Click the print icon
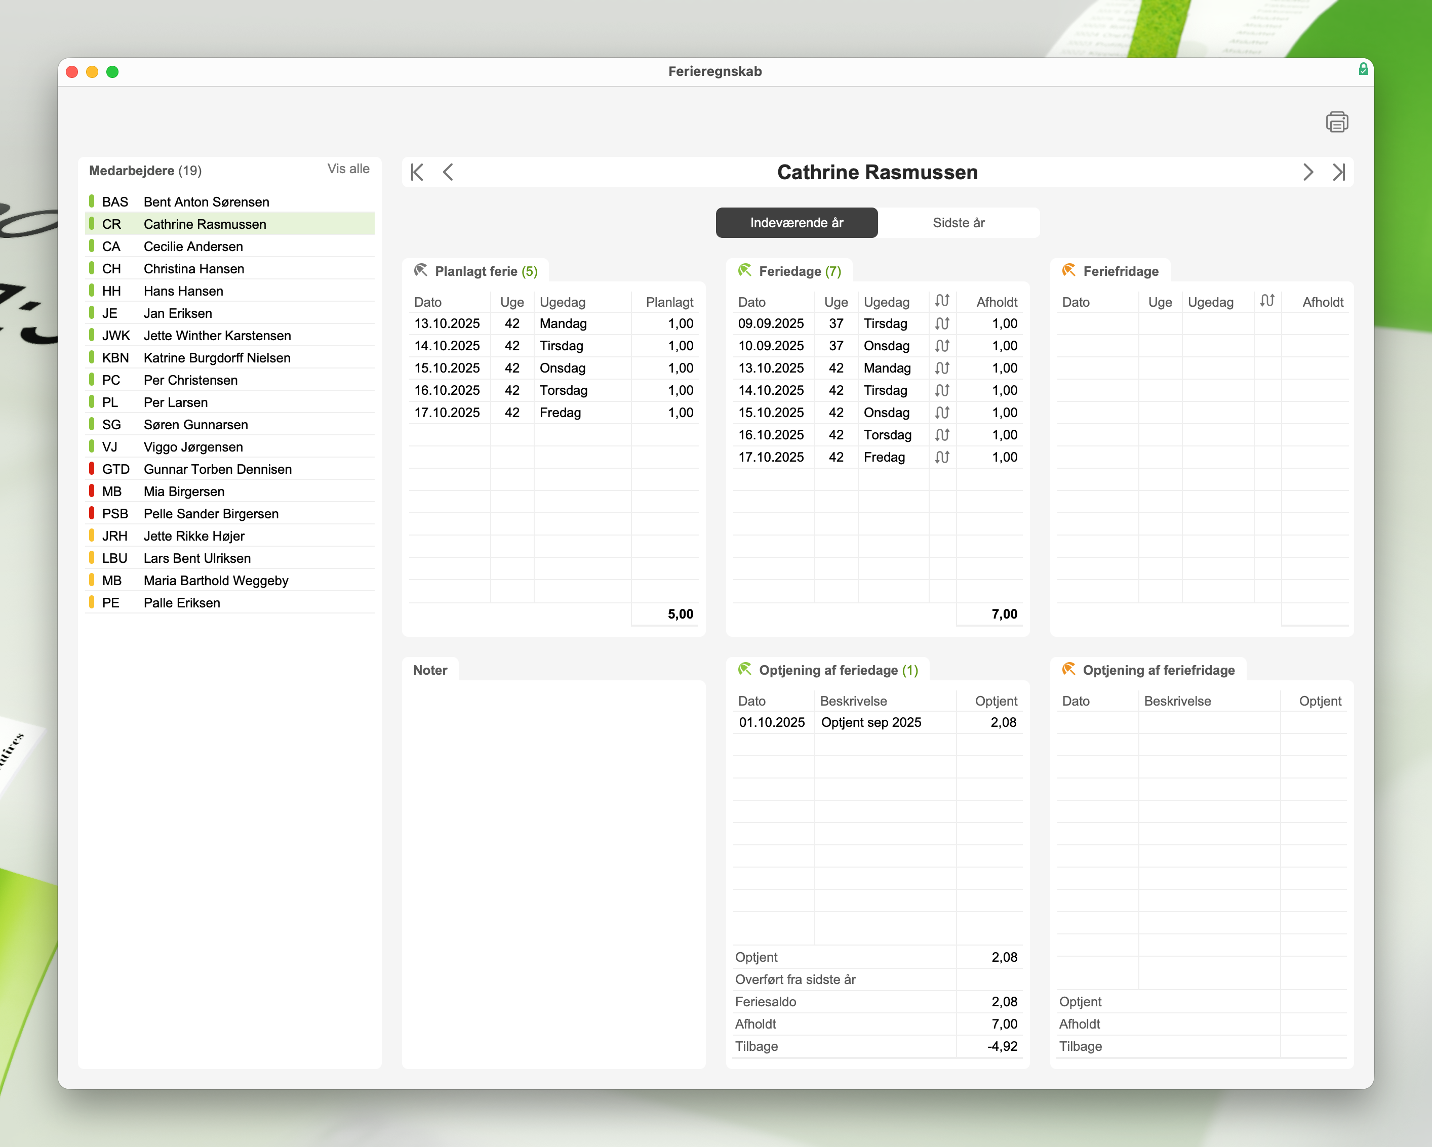 [x=1336, y=122]
